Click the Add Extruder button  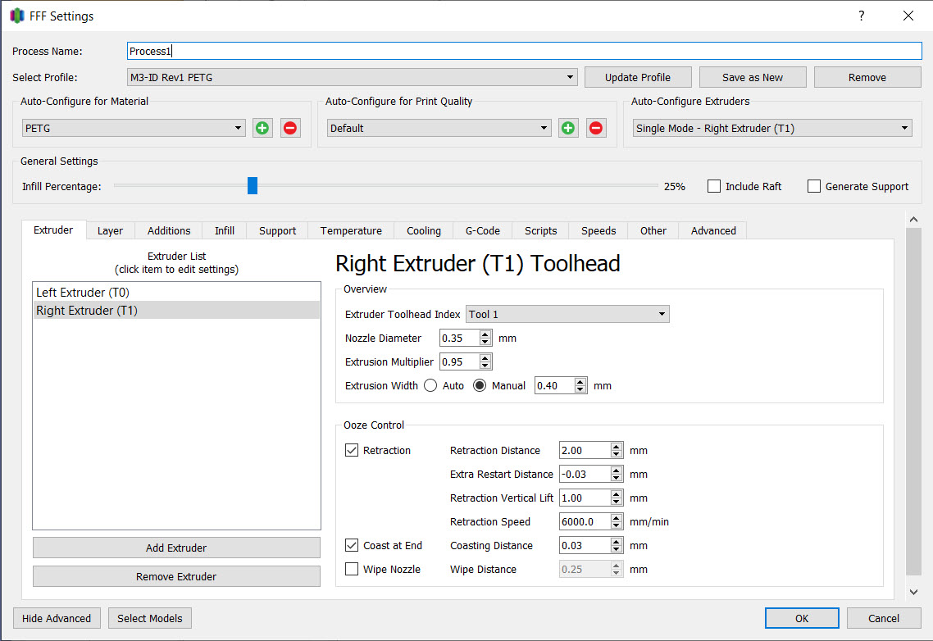[x=176, y=548]
